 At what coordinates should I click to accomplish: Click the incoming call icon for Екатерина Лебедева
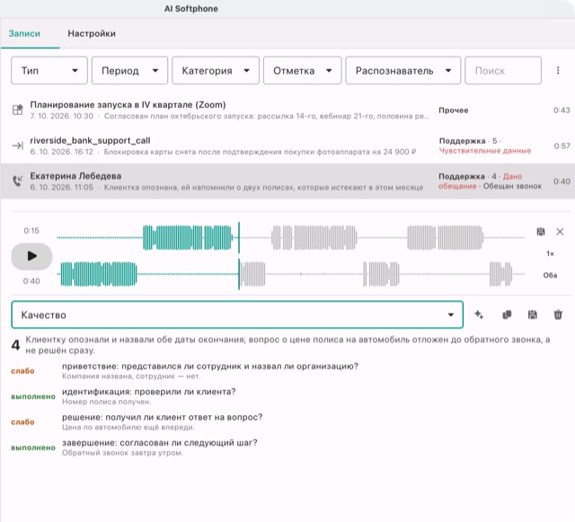click(18, 181)
